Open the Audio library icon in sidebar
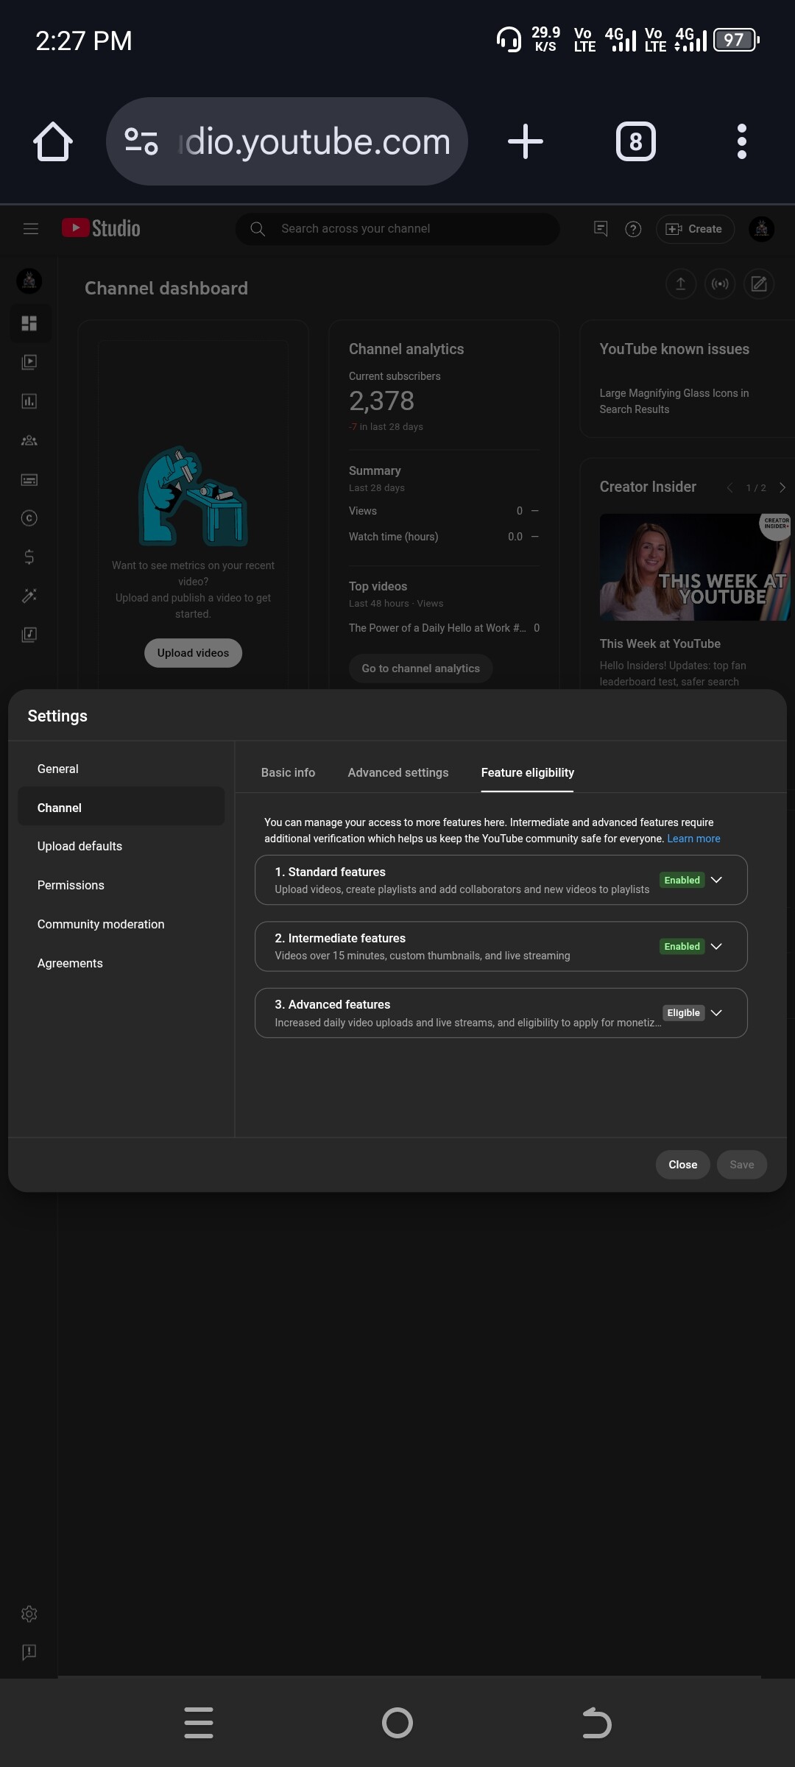This screenshot has height=1767, width=795. coord(29,635)
